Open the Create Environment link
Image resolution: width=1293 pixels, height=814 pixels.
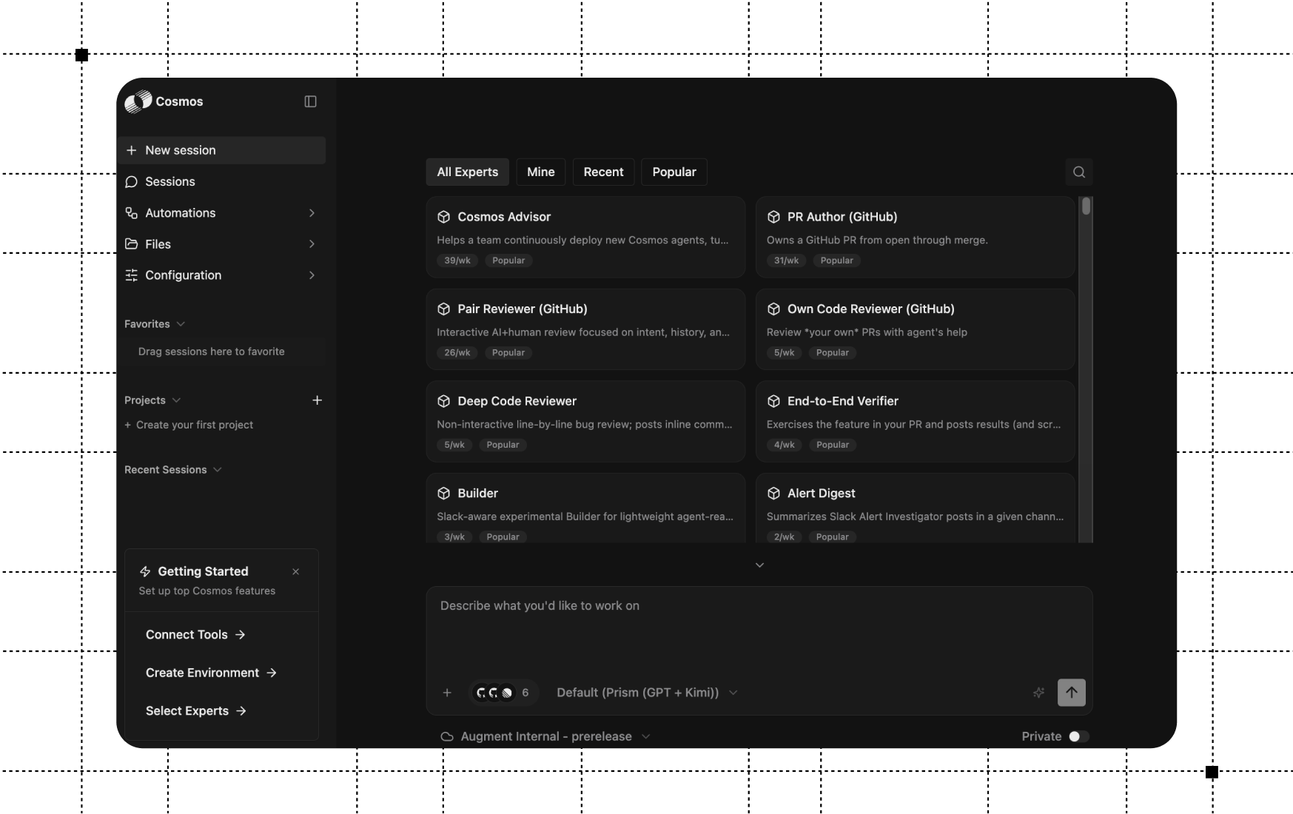[x=211, y=673]
